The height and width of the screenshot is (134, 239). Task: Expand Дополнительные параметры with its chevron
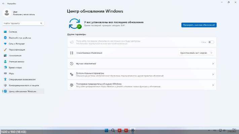(x=213, y=74)
